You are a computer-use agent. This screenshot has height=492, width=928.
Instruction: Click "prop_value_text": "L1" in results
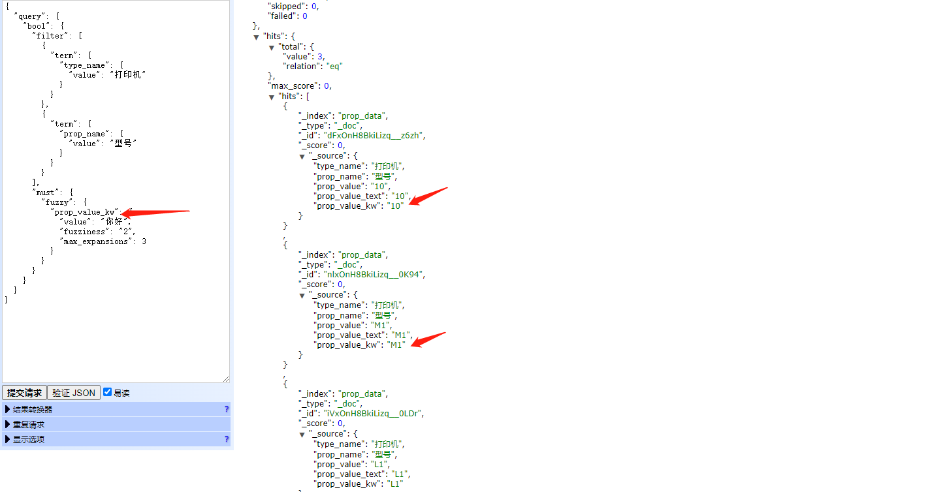362,474
